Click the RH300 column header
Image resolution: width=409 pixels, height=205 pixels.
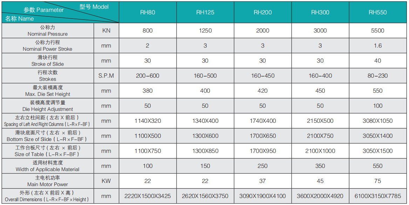click(x=320, y=12)
